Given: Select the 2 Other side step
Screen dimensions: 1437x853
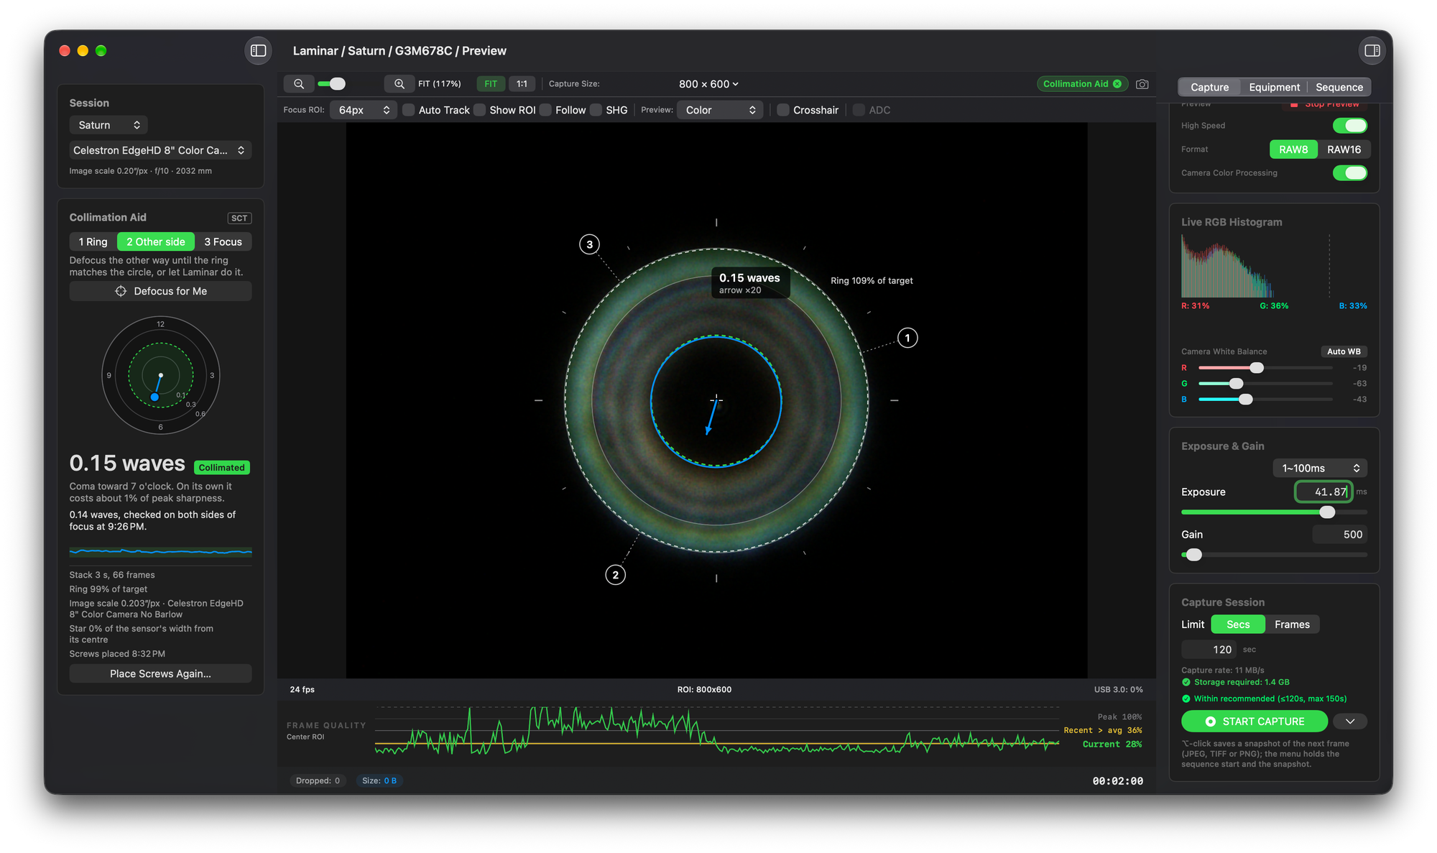Looking at the screenshot, I should [156, 241].
